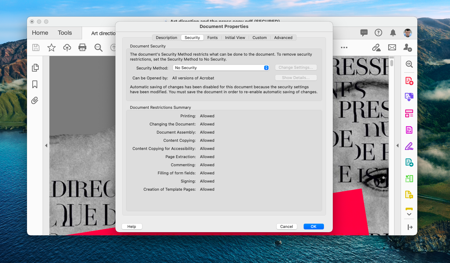450x263 pixels.
Task: Upload document to cloud storage
Action: pos(67,47)
